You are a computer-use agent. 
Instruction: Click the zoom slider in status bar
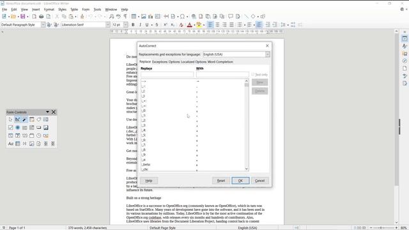[x=383, y=227]
